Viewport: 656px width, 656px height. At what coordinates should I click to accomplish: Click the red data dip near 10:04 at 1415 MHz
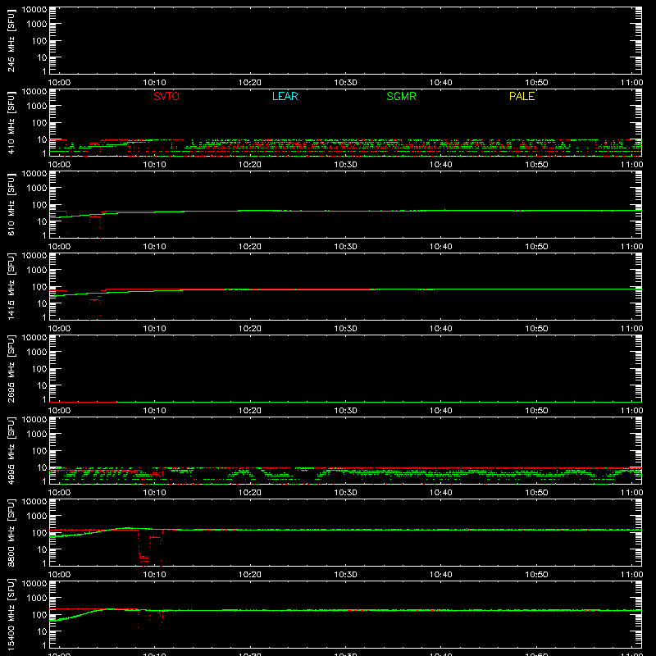click(x=95, y=308)
